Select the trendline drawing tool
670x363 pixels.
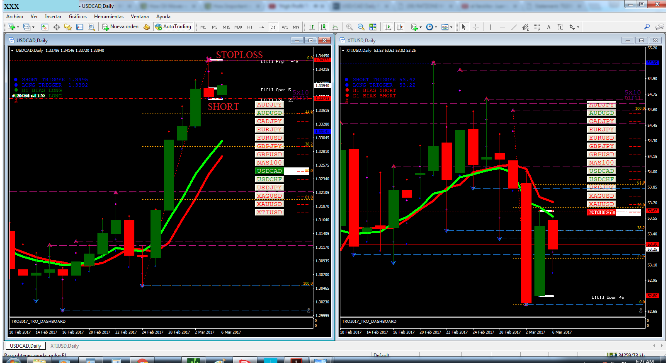coord(514,27)
